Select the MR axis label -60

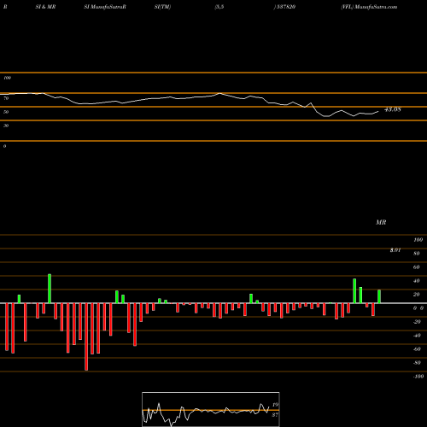click(417, 349)
